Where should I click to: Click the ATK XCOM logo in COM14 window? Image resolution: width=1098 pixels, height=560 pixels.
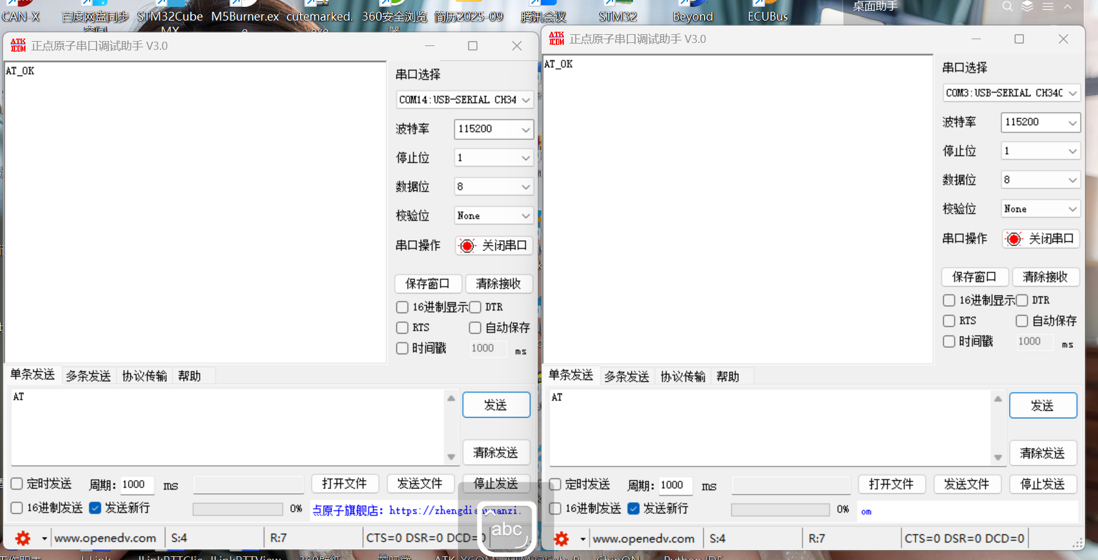pyautogui.click(x=18, y=45)
